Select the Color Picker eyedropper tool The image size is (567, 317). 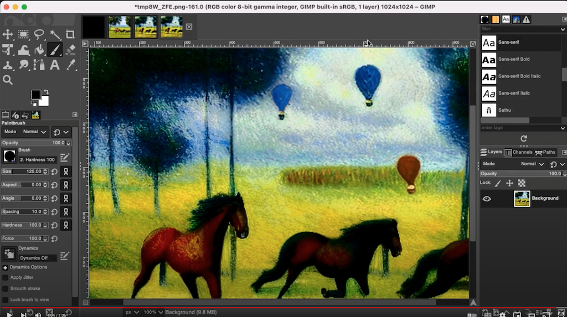click(70, 65)
